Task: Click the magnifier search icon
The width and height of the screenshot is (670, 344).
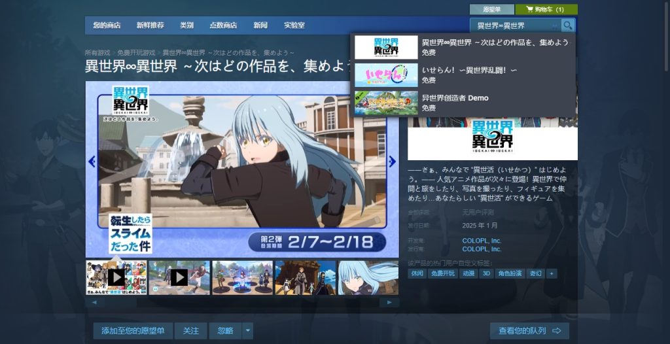Action: coord(567,26)
